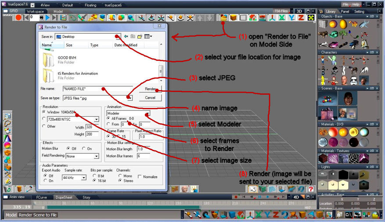Click the Help menu button
Image resolution: width=385 pixels, height=222 pixels.
pyautogui.click(x=356, y=4)
